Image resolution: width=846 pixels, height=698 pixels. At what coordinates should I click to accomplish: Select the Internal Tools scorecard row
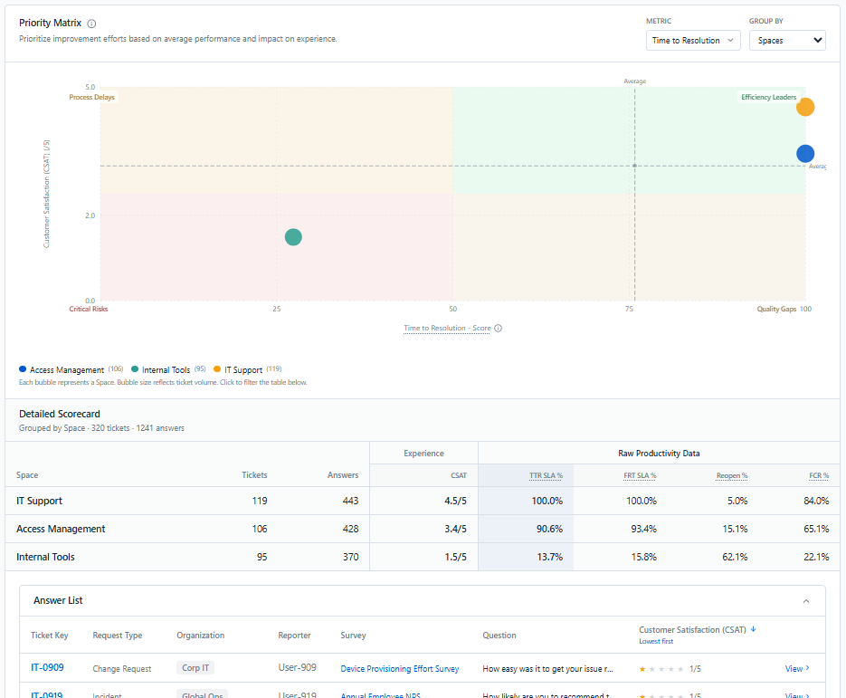(423, 557)
